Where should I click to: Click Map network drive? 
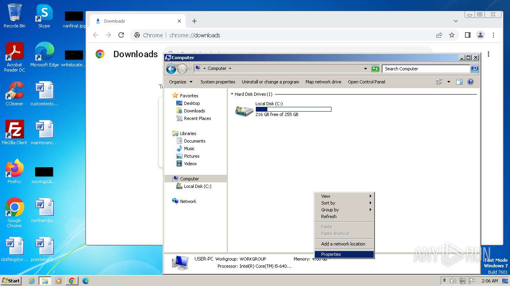pos(323,82)
